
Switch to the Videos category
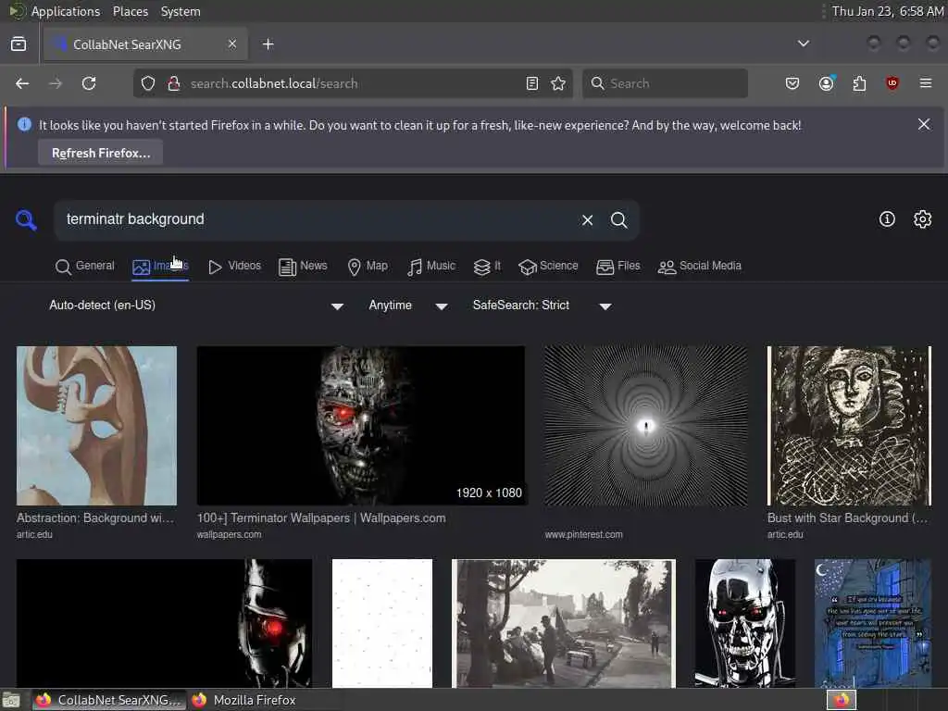pos(234,266)
